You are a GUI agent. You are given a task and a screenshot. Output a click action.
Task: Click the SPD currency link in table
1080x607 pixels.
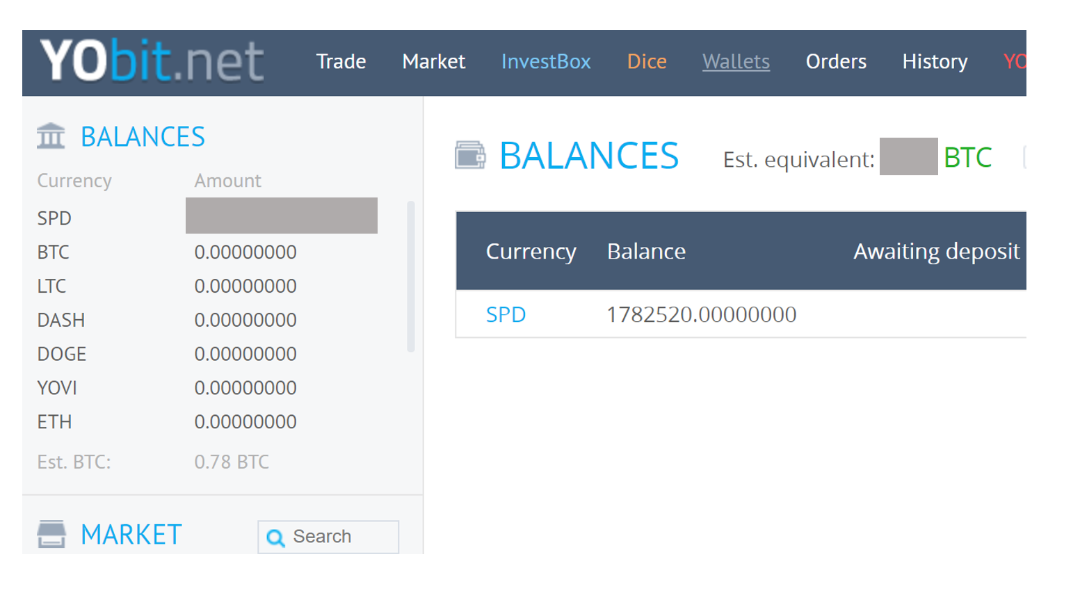506,314
